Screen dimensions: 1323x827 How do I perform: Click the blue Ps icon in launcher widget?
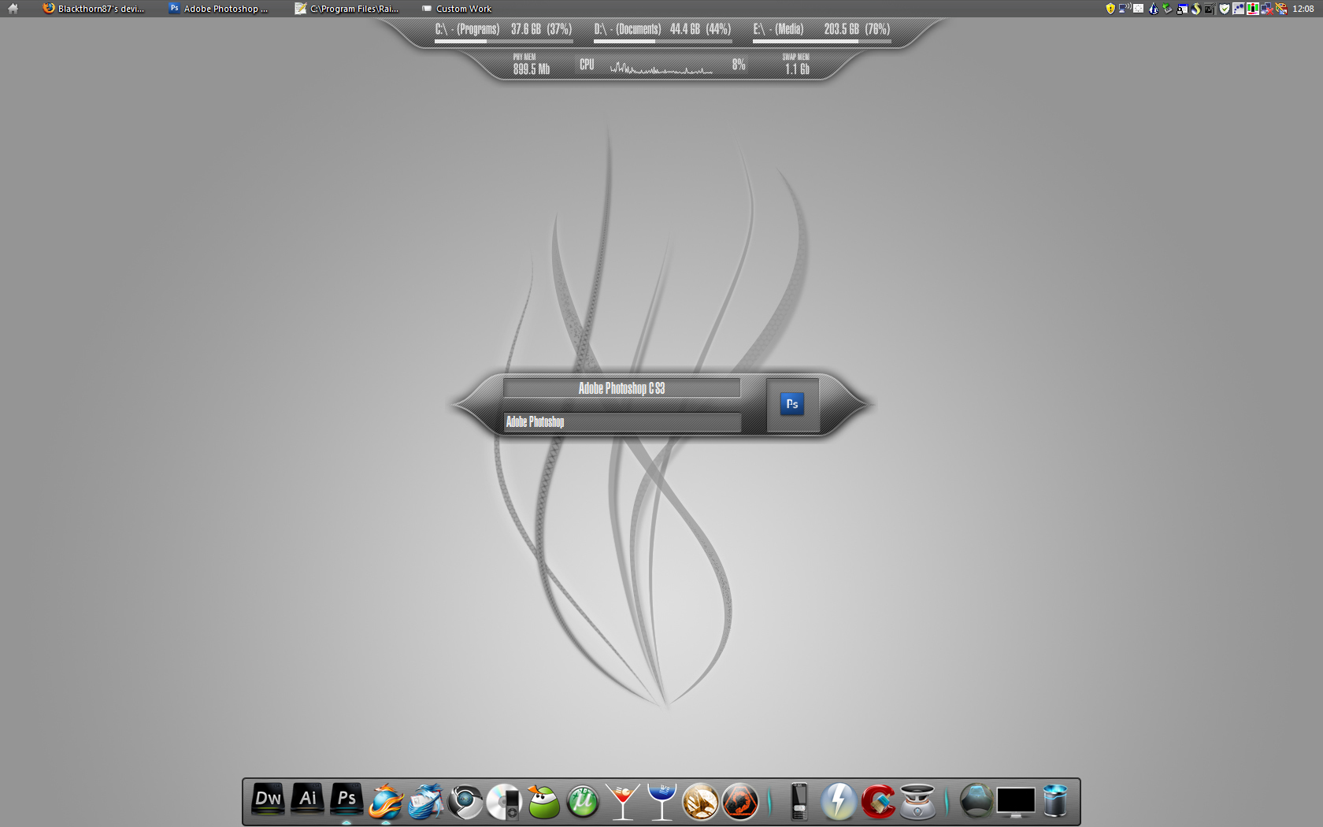tap(792, 404)
